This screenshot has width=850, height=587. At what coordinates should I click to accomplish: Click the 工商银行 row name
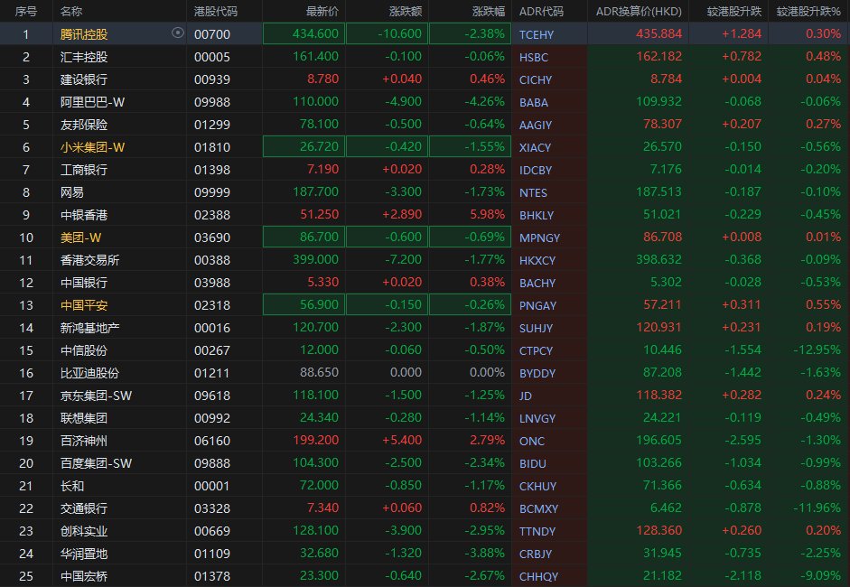84,170
